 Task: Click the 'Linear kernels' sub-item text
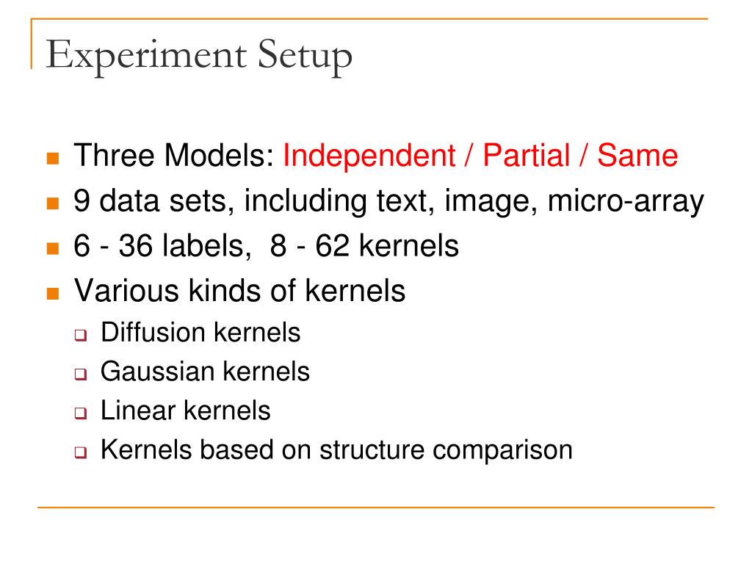186,411
